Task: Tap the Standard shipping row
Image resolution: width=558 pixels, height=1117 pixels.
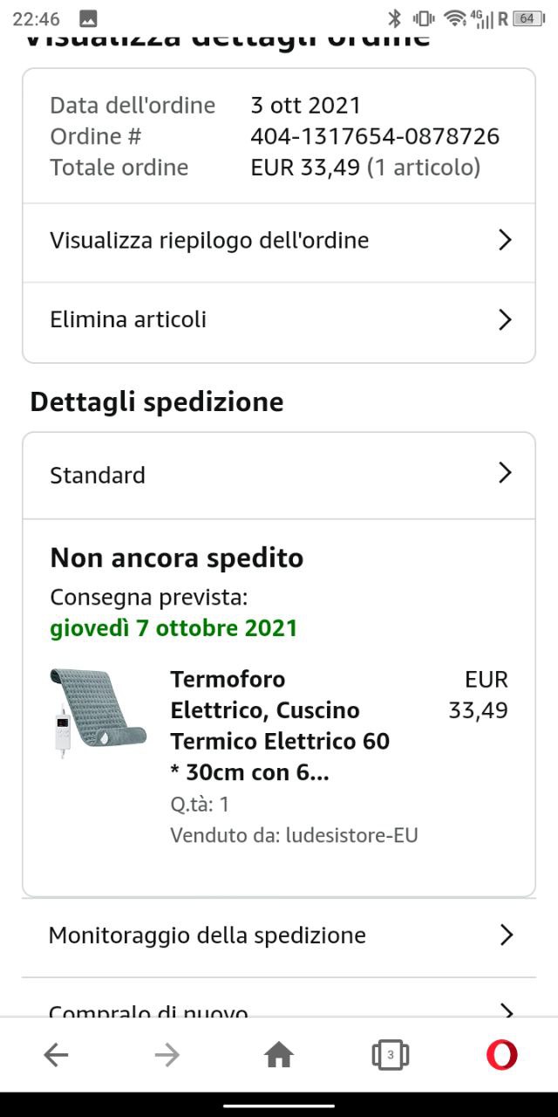Action: point(279,476)
